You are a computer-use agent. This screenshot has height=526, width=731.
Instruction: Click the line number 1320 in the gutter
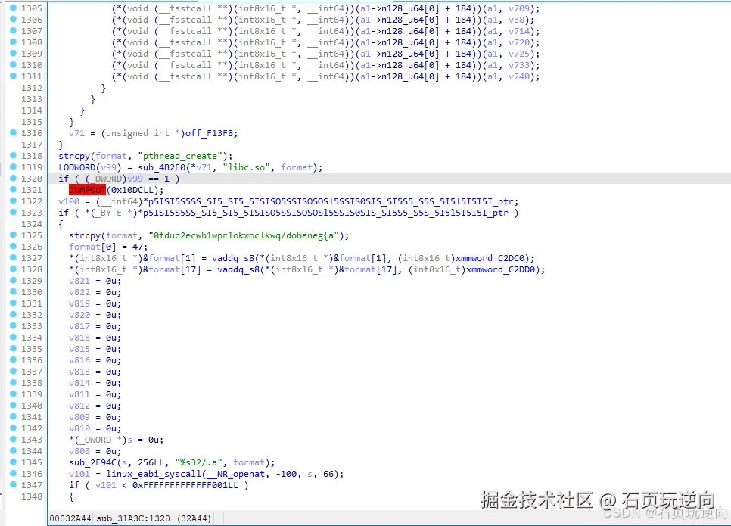coord(32,179)
